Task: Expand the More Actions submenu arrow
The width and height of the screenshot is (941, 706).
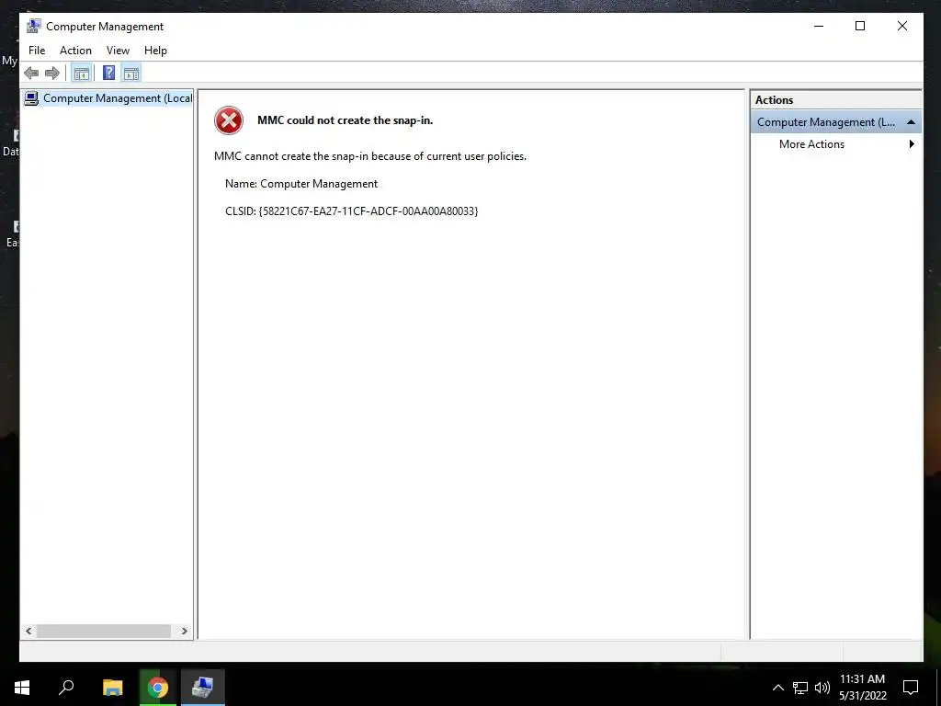Action: pos(912,144)
